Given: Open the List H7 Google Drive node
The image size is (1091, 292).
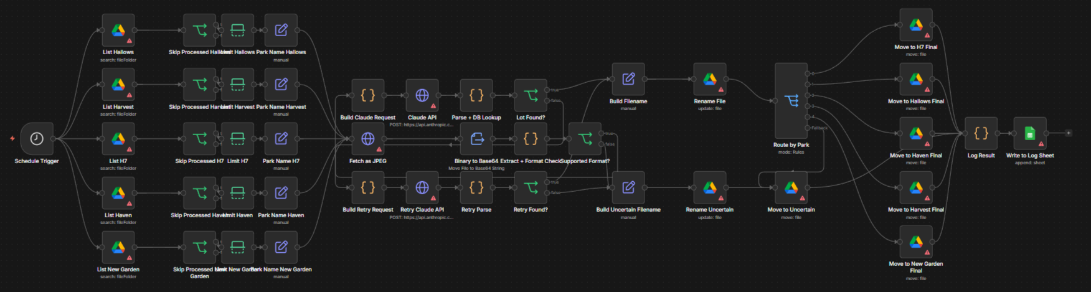Looking at the screenshot, I should [x=118, y=138].
